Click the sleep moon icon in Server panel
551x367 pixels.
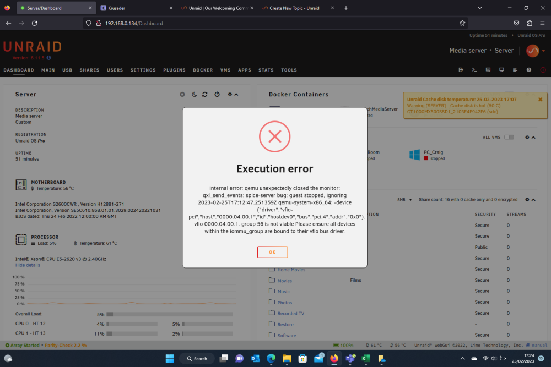(x=195, y=95)
